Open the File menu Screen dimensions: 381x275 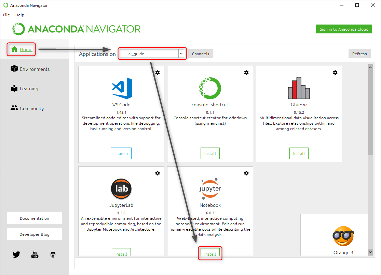tap(6, 15)
